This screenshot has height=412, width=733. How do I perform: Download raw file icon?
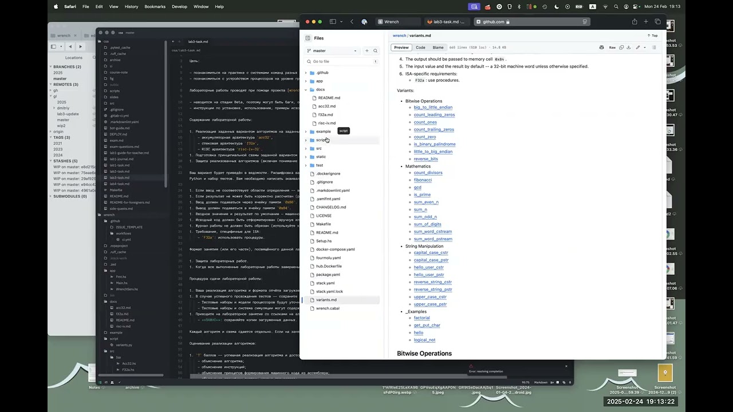pos(629,47)
